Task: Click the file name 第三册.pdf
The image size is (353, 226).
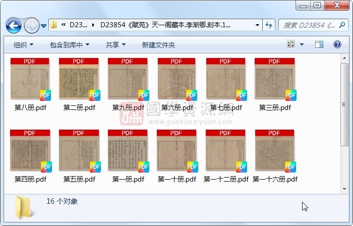Action: click(275, 107)
